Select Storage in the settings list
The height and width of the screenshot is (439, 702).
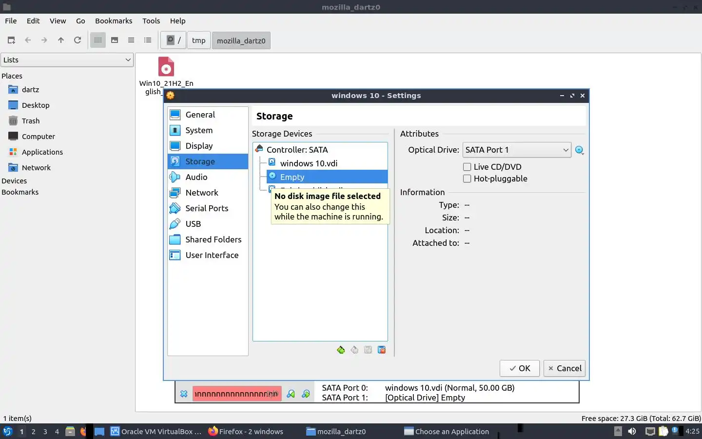208,161
